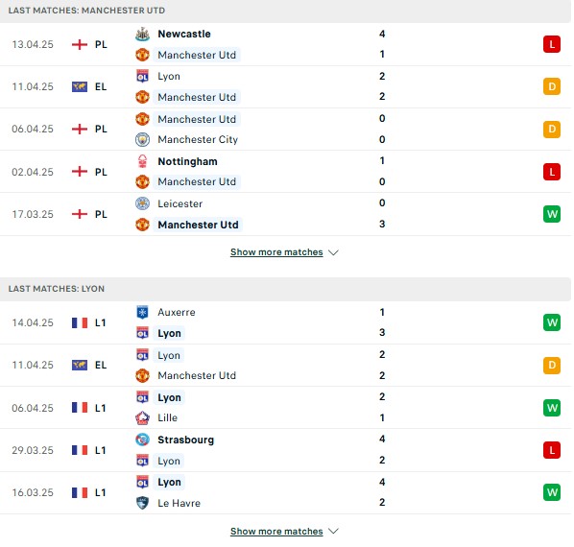
Task: Click chevron beside Lyon's Show more matches
Action: pos(333,531)
